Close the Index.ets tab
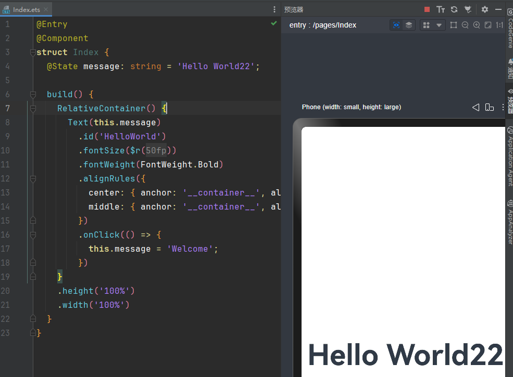 [46, 9]
